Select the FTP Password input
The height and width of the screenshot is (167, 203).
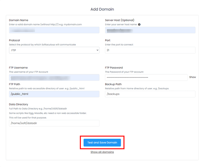coord(146,77)
